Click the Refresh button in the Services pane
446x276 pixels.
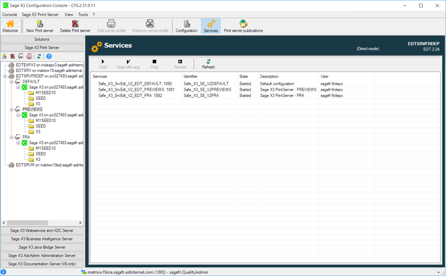(208, 64)
